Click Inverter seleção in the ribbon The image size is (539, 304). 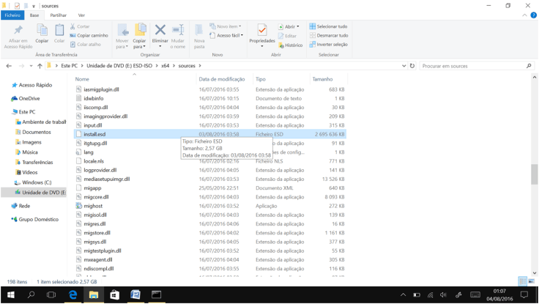click(x=328, y=44)
